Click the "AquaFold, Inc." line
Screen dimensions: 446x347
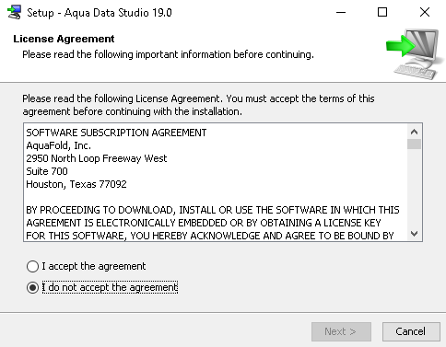pyautogui.click(x=59, y=145)
